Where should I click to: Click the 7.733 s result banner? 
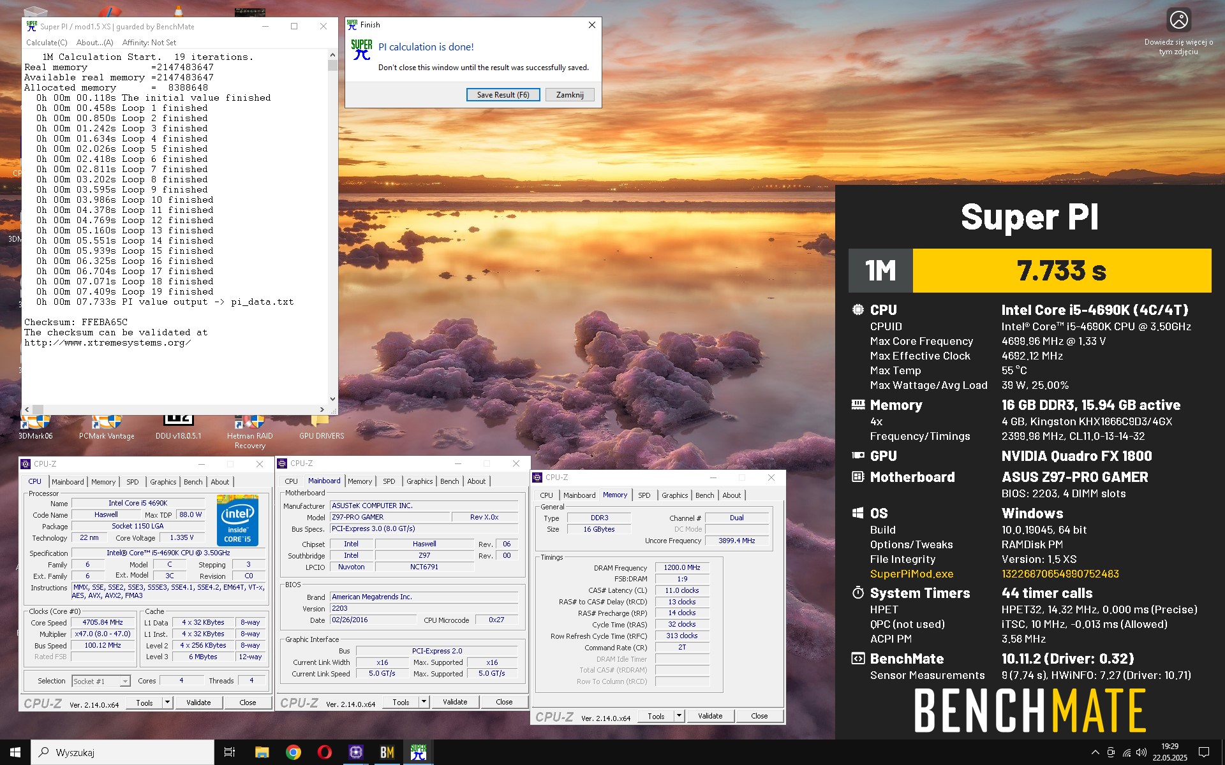point(1062,270)
